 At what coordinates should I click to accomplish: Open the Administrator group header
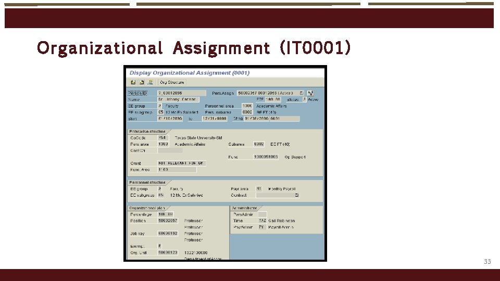pos(244,208)
